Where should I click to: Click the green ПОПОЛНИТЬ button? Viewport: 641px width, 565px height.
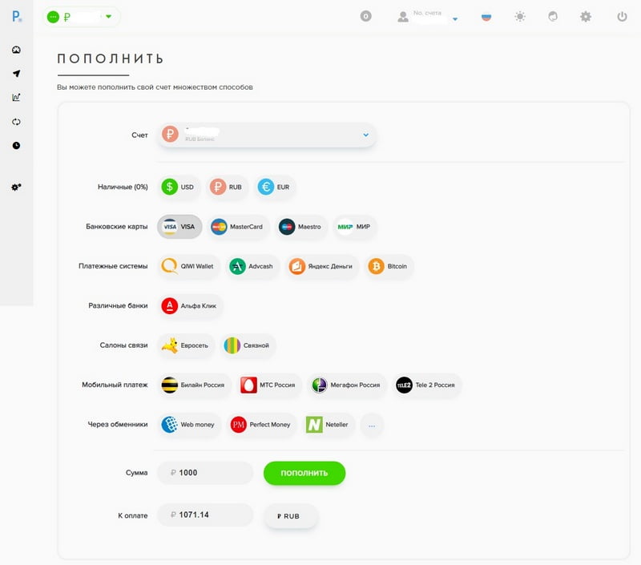304,473
